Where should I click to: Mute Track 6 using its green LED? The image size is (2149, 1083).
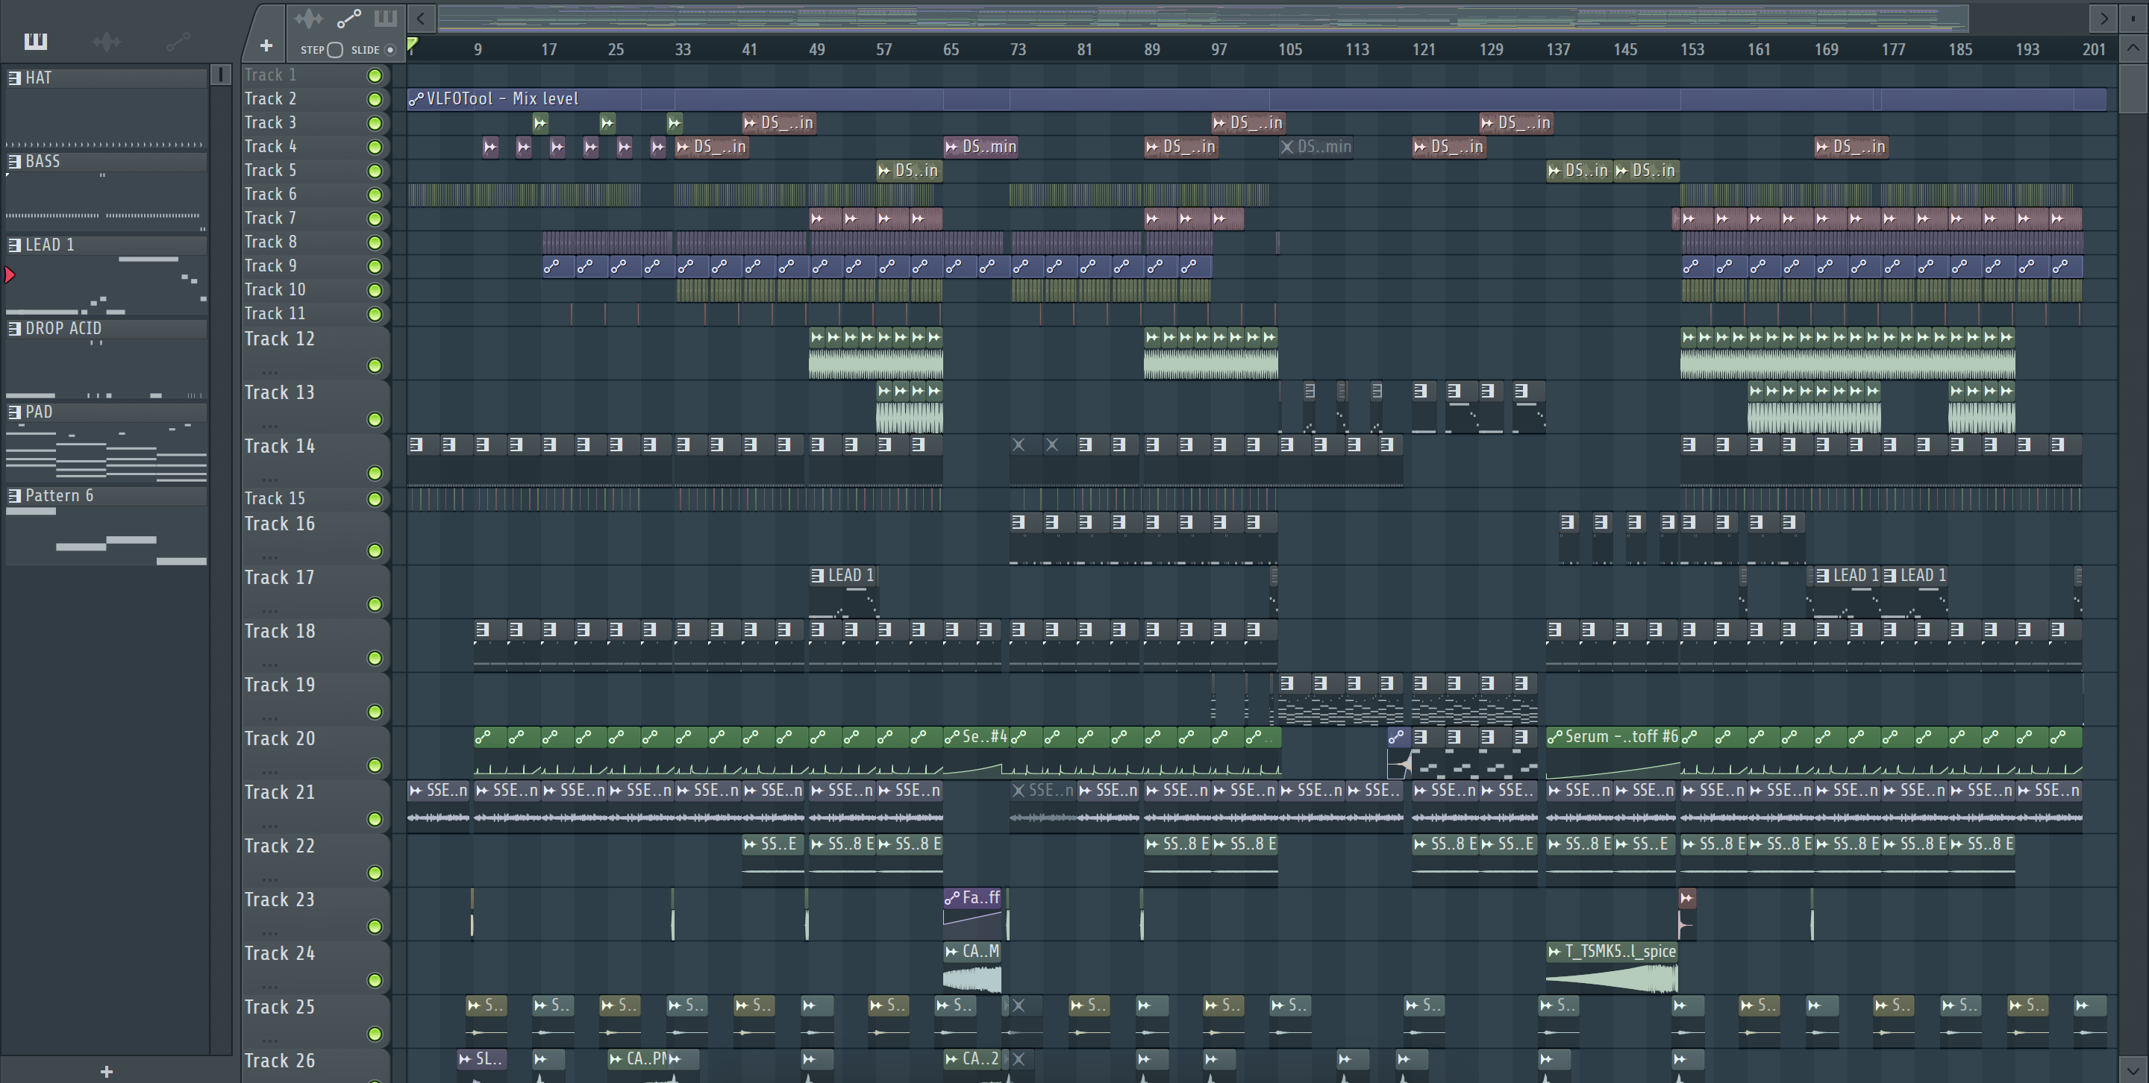375,195
